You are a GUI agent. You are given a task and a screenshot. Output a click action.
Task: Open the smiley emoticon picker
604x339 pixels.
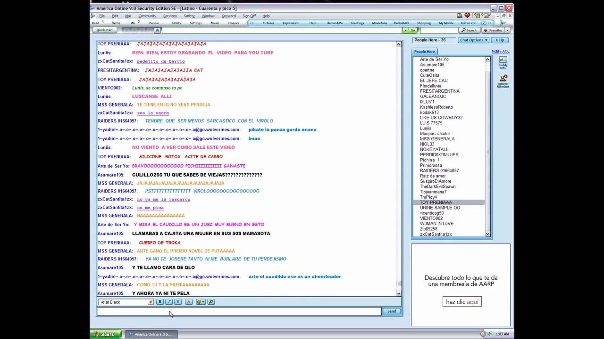201,302
